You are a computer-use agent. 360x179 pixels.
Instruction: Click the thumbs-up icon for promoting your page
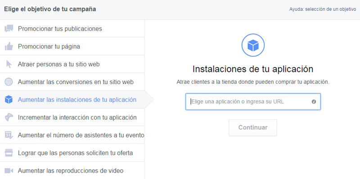(x=9, y=47)
